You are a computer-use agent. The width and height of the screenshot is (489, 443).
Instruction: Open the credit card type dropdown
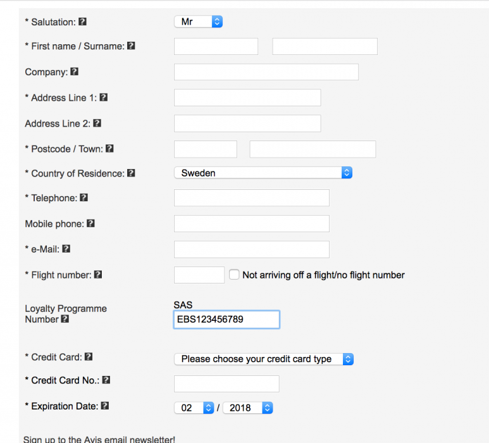(x=263, y=359)
